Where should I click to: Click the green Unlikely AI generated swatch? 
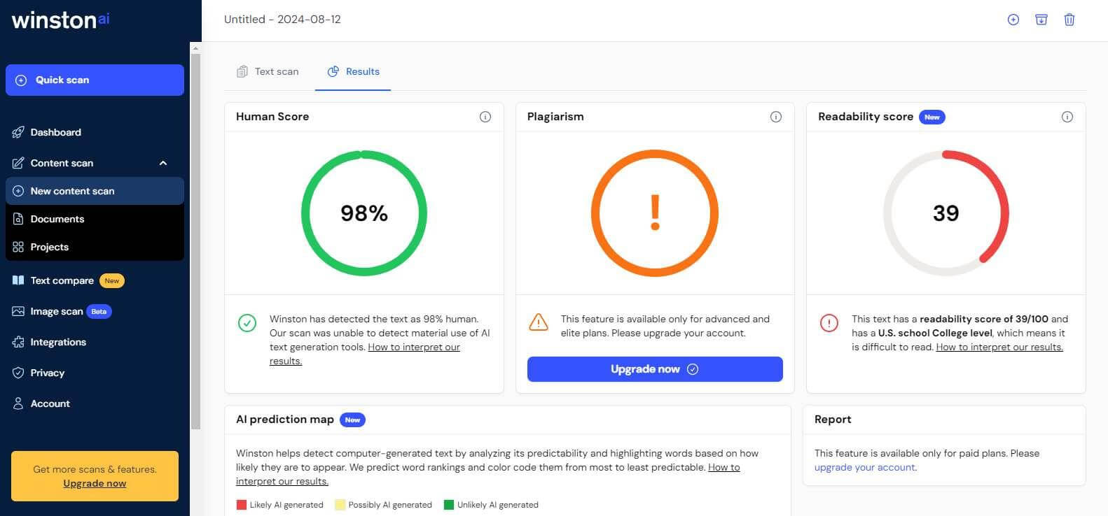[449, 505]
